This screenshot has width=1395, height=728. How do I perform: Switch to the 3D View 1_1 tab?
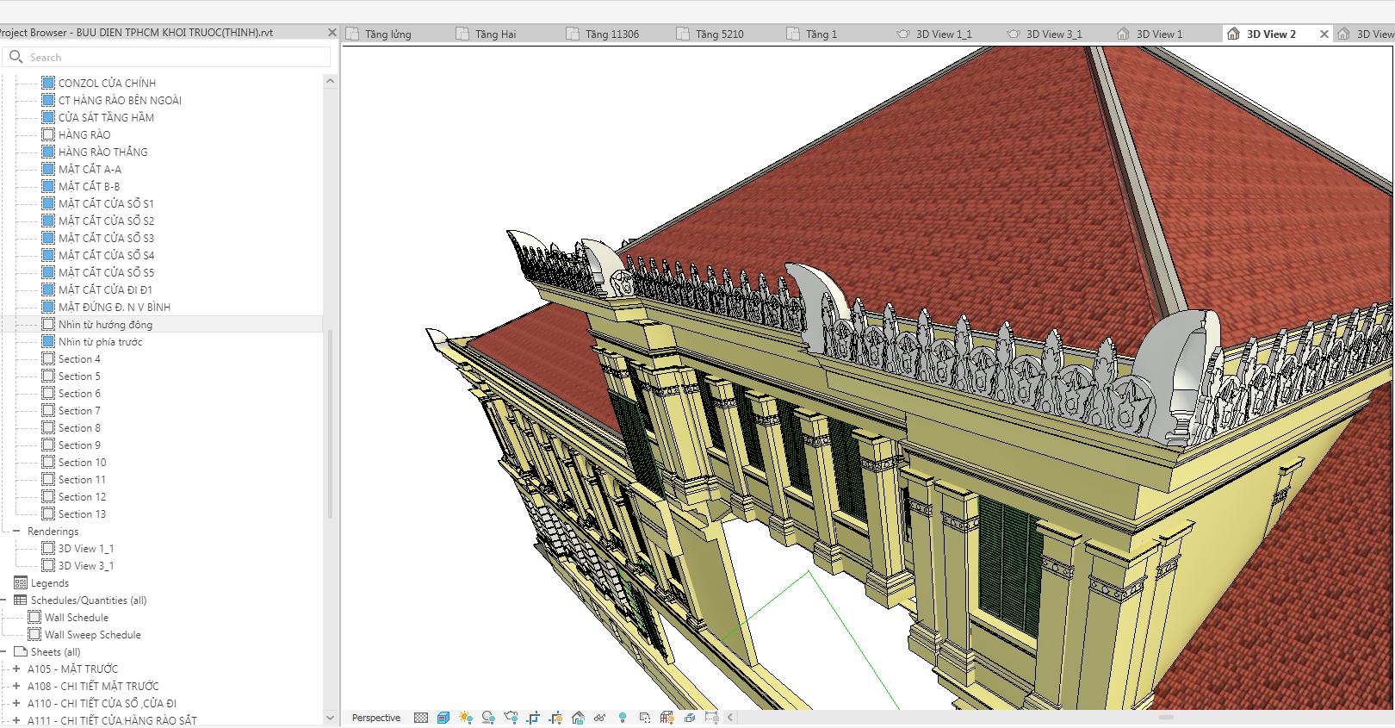[x=944, y=34]
